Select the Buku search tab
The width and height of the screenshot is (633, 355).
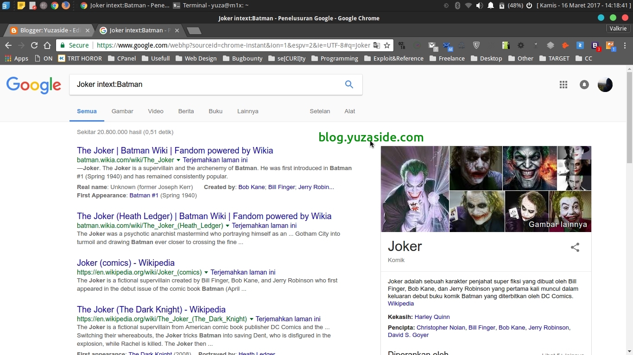(215, 111)
